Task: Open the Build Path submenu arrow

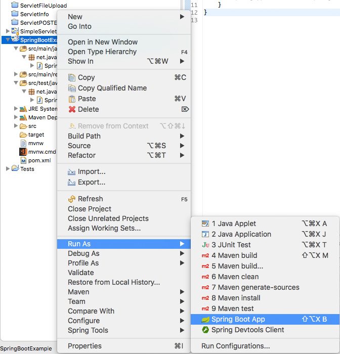Action: click(x=182, y=136)
